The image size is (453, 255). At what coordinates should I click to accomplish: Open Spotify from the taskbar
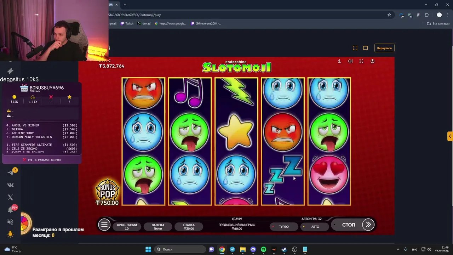coord(263,249)
